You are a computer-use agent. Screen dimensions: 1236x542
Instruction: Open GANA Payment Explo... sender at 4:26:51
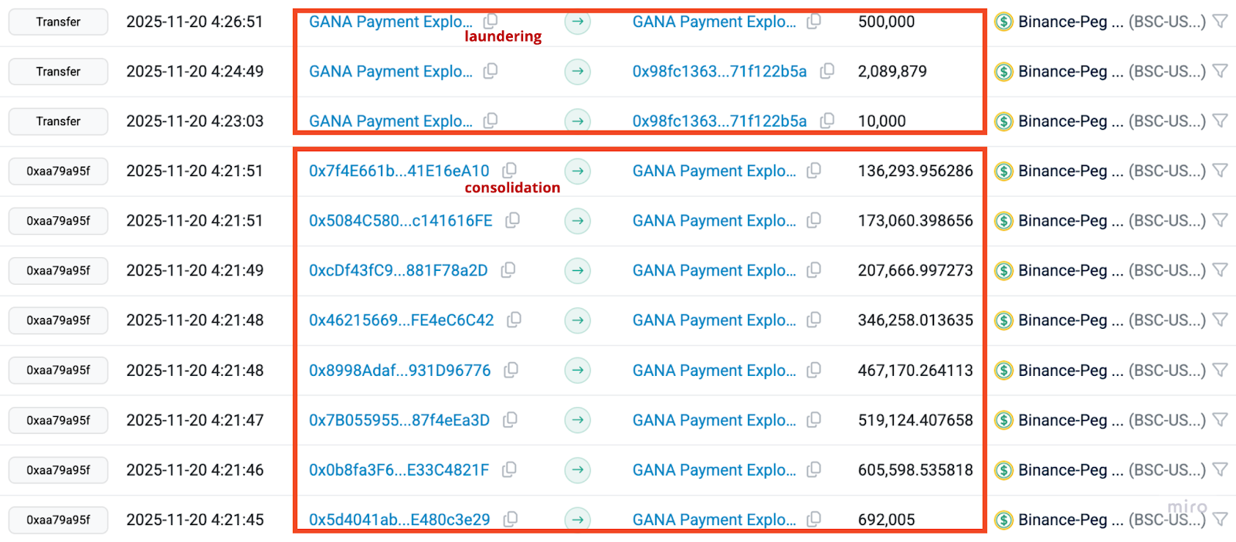pos(391,22)
